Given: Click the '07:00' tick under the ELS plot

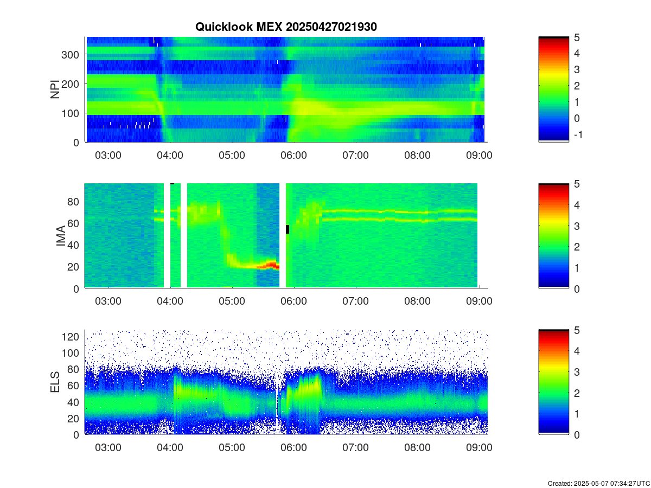Looking at the screenshot, I should [x=355, y=447].
